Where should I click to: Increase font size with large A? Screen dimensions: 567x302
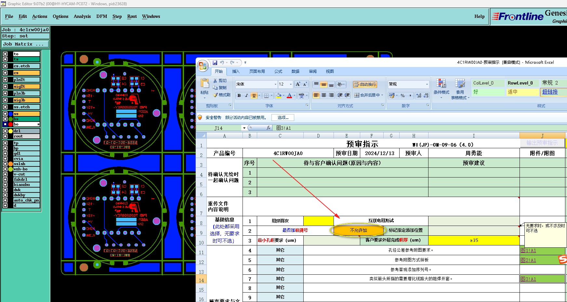(x=298, y=84)
